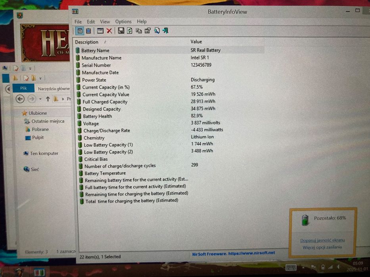This screenshot has height=277, width=370.
Task: Click the Up arrow in Explorer window
Action: click(48, 99)
